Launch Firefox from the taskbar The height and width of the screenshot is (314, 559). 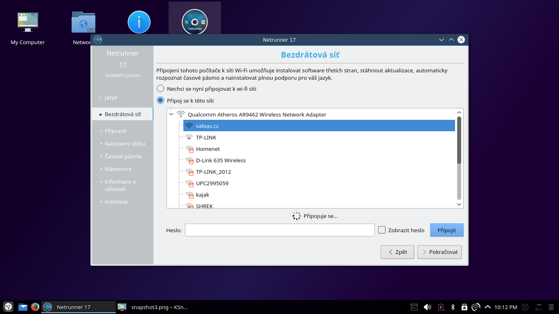coord(35,307)
